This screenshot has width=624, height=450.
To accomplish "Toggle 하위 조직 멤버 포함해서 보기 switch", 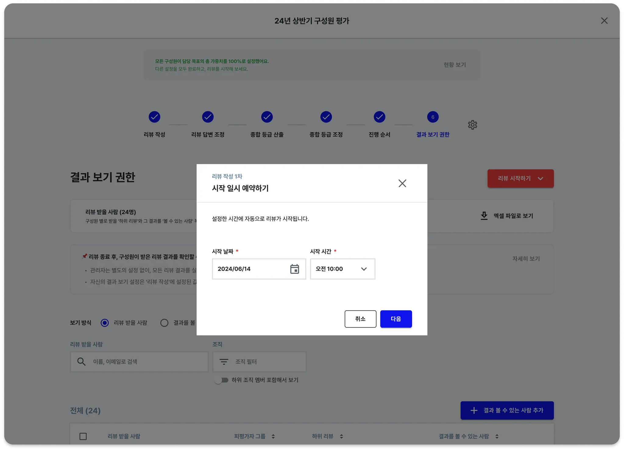I will point(221,380).
